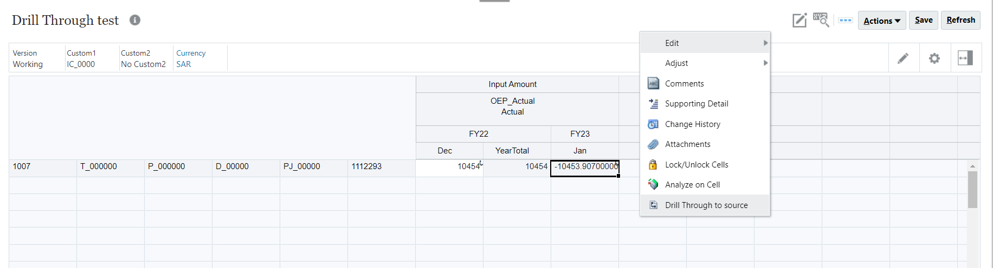The width and height of the screenshot is (993, 268).
Task: Open the gear settings icon
Action: 934,58
